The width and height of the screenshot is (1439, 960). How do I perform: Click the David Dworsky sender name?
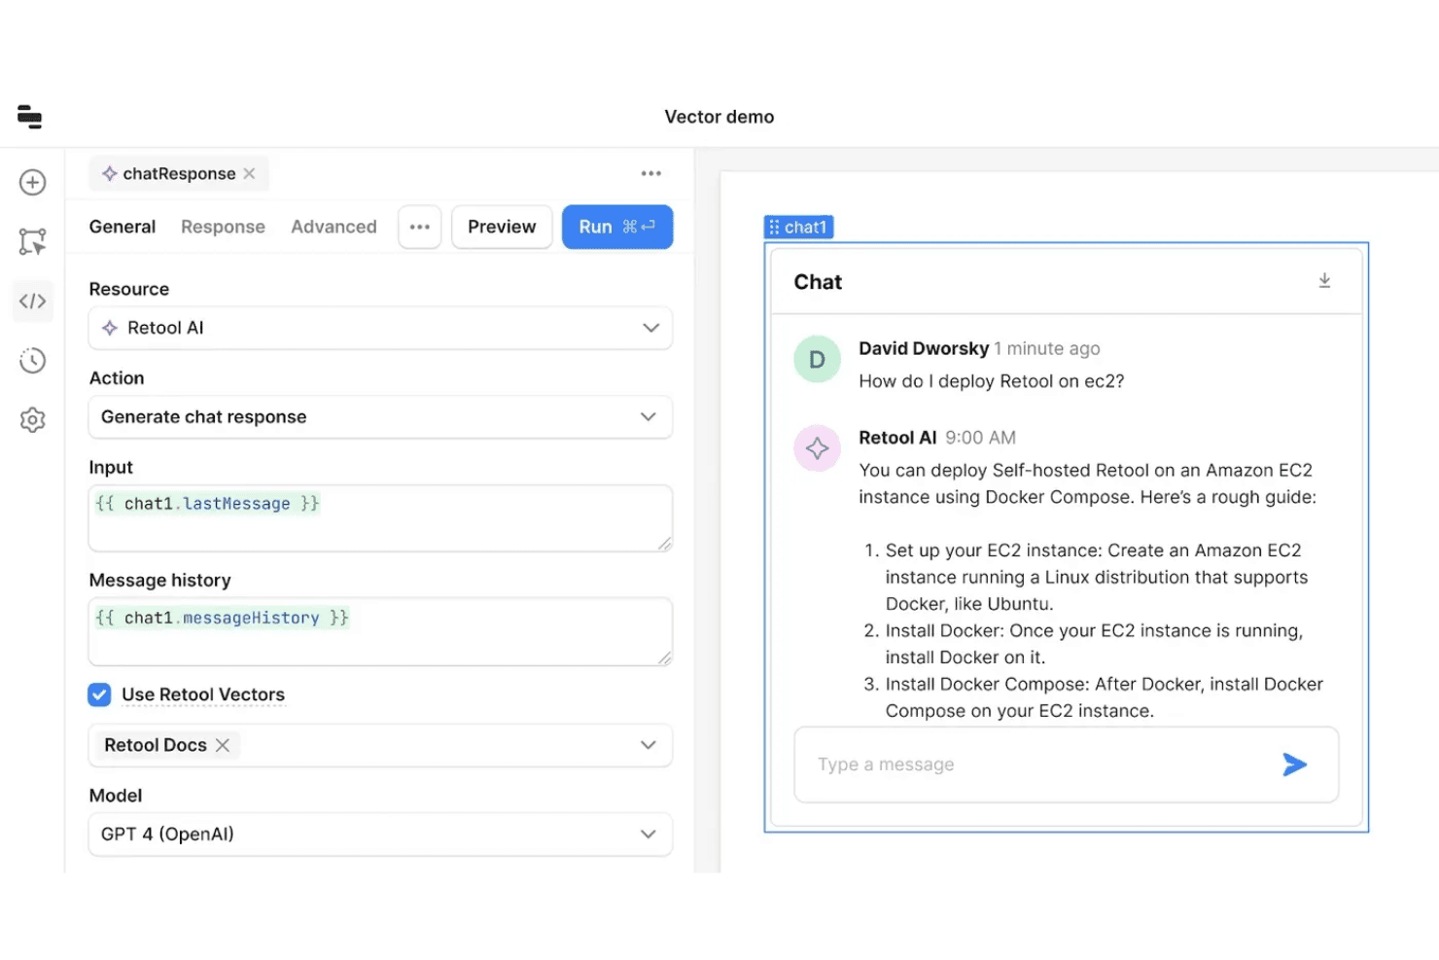coord(924,348)
